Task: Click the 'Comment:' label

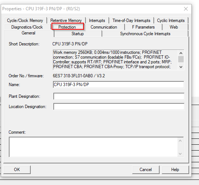Action: 17,132
